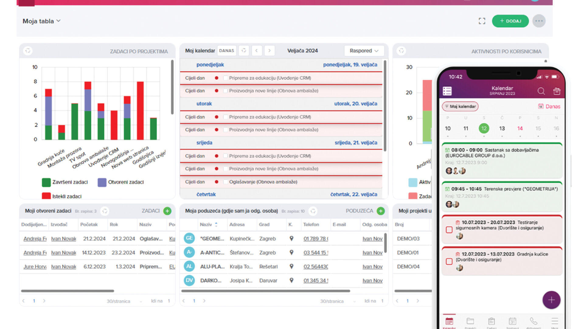
Task: Tick the Testiranje sigurnosnih kamera checkbox on phone
Action: [449, 230]
